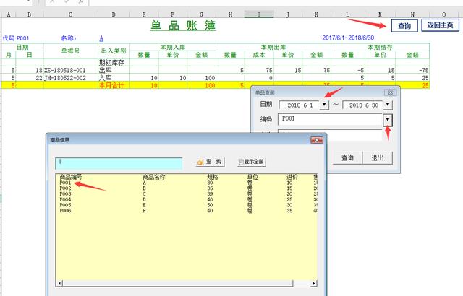
Task: Click the 查询 button on the worksheet header
Action: (404, 25)
